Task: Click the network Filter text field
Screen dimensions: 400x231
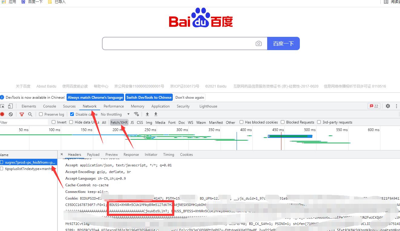Action: tap(24, 122)
